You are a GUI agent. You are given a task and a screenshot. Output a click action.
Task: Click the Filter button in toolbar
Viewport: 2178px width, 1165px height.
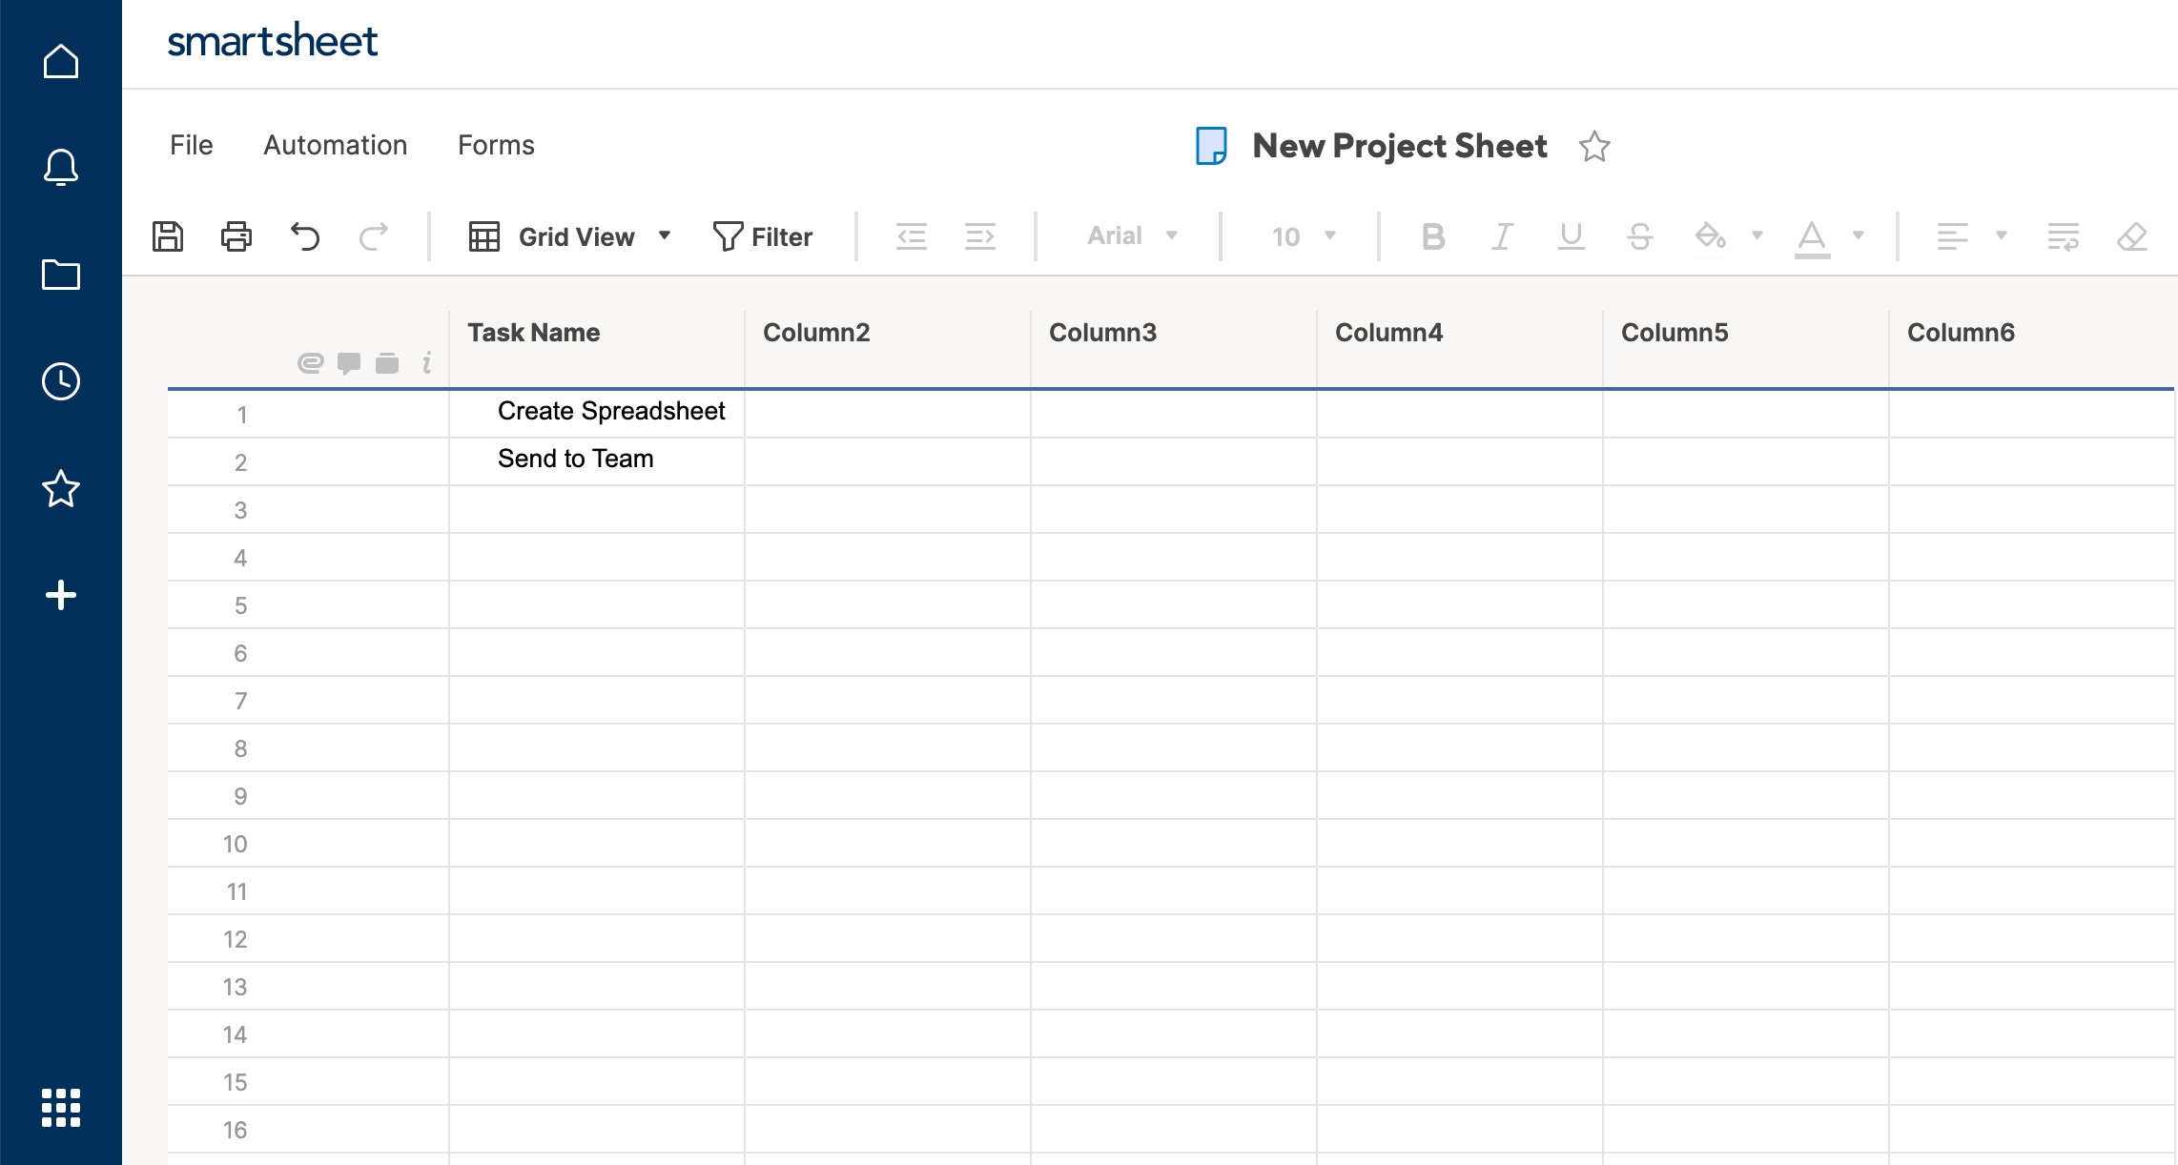pos(764,236)
